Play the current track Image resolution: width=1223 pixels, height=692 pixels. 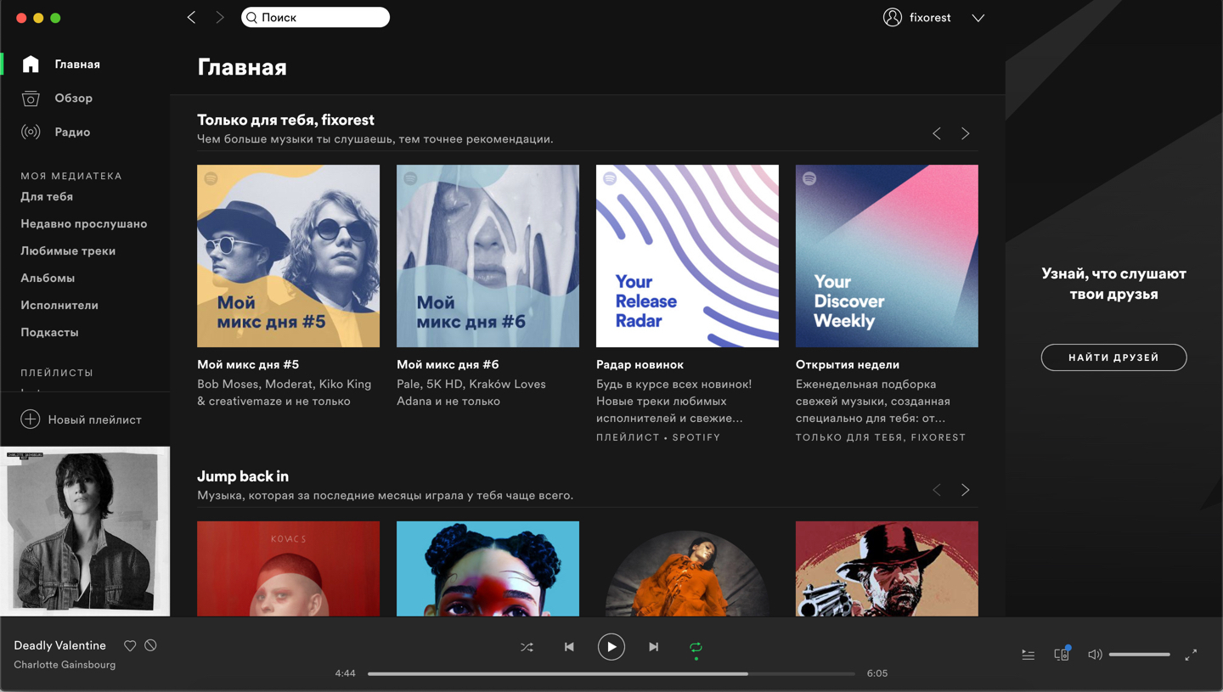[x=611, y=647]
